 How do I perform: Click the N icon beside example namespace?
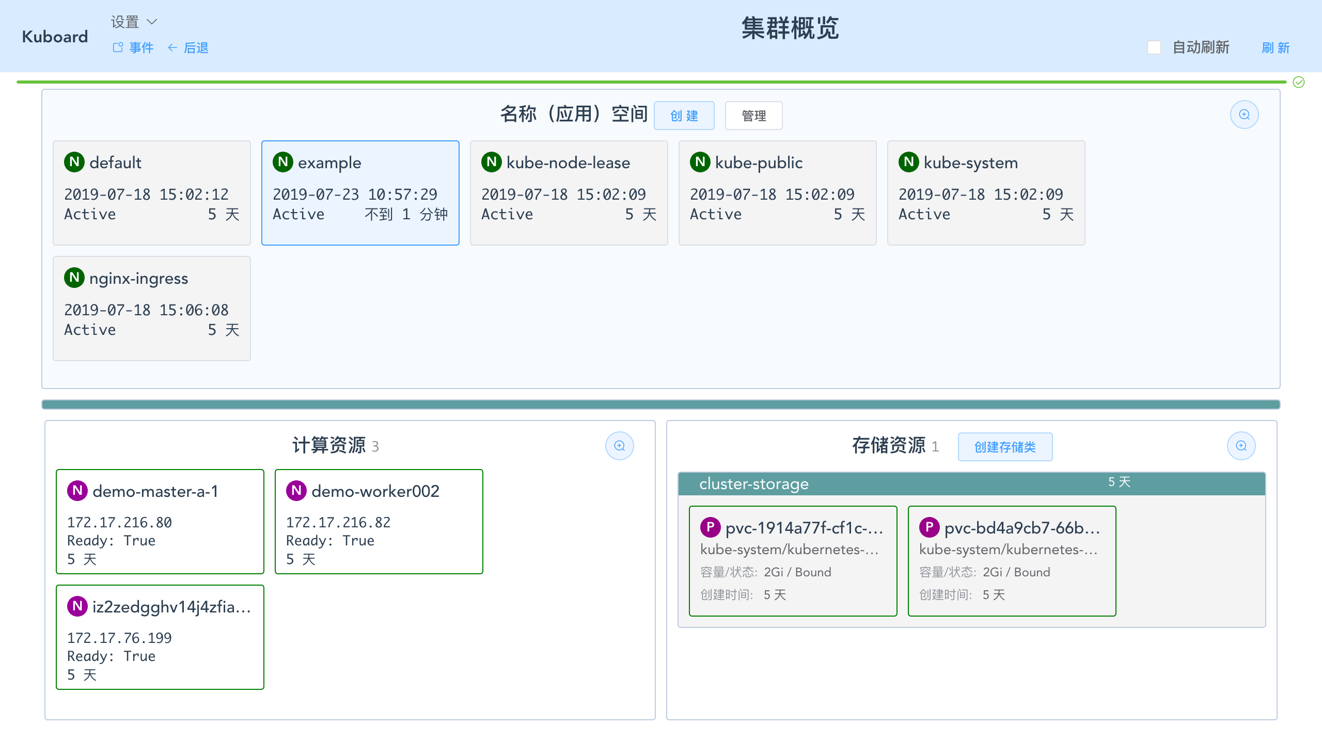click(283, 161)
